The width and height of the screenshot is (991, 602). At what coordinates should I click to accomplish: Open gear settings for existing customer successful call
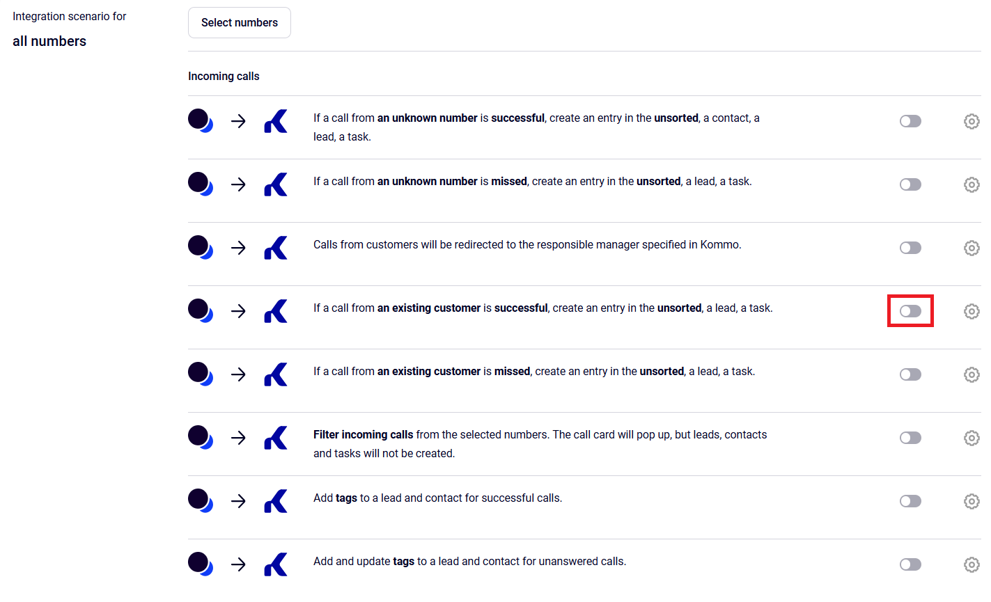[972, 311]
